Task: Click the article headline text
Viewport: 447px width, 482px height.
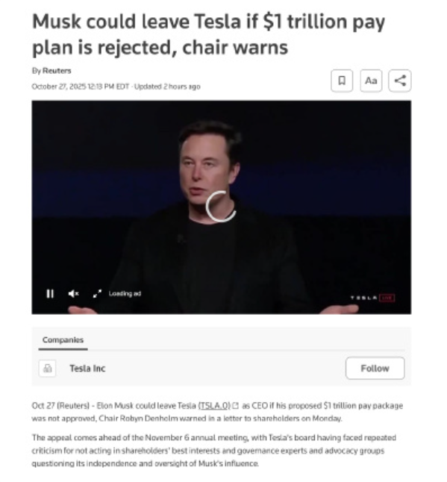Action: tap(208, 34)
